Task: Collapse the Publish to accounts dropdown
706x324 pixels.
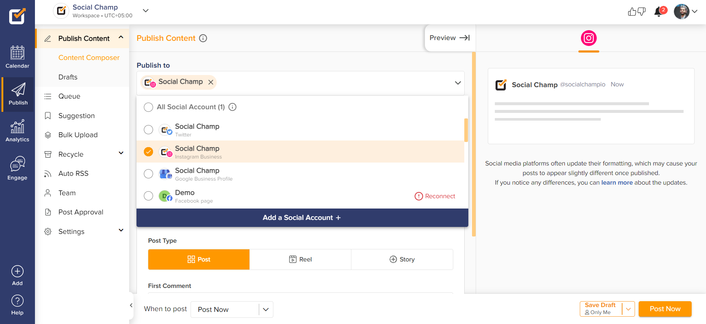Action: (458, 83)
